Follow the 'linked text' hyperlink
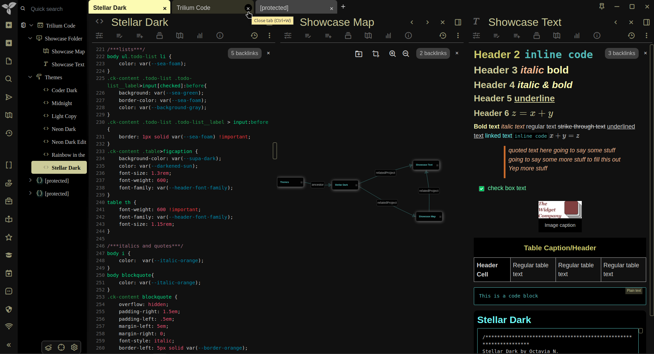The image size is (654, 354). pyautogui.click(x=498, y=136)
